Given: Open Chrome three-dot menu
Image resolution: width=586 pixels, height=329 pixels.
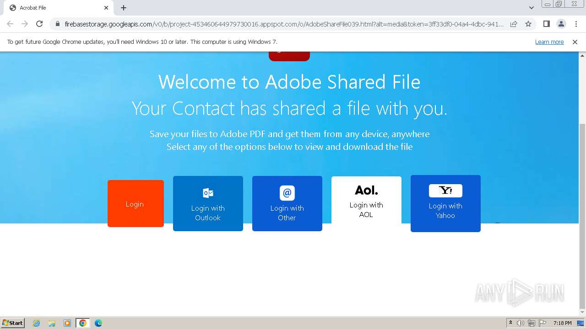Looking at the screenshot, I should [x=576, y=24].
